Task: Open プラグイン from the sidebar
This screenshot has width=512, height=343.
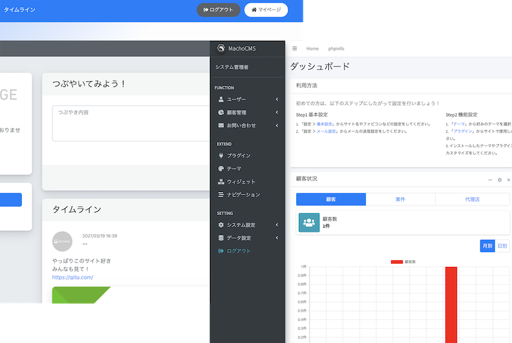Action: (x=238, y=156)
